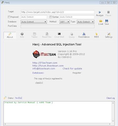The height and width of the screenshot is (126, 118).
Task: Open the About tab
Action: coord(10,35)
